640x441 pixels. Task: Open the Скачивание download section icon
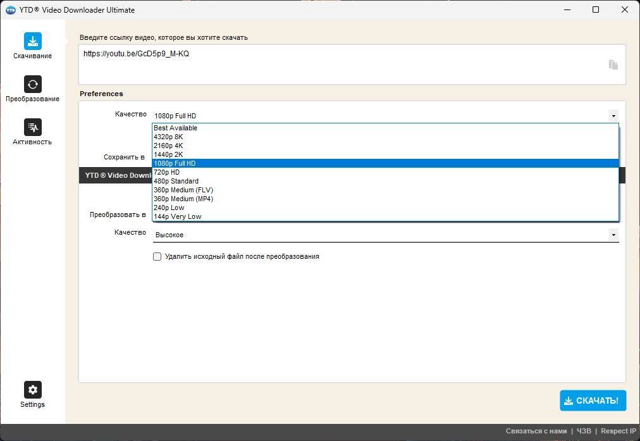pyautogui.click(x=33, y=41)
